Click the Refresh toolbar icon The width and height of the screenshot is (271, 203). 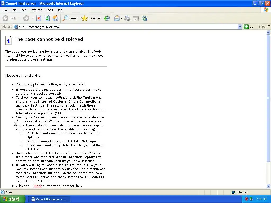47,18
